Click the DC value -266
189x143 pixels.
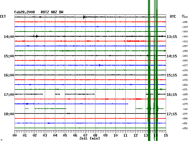tap(185, 118)
